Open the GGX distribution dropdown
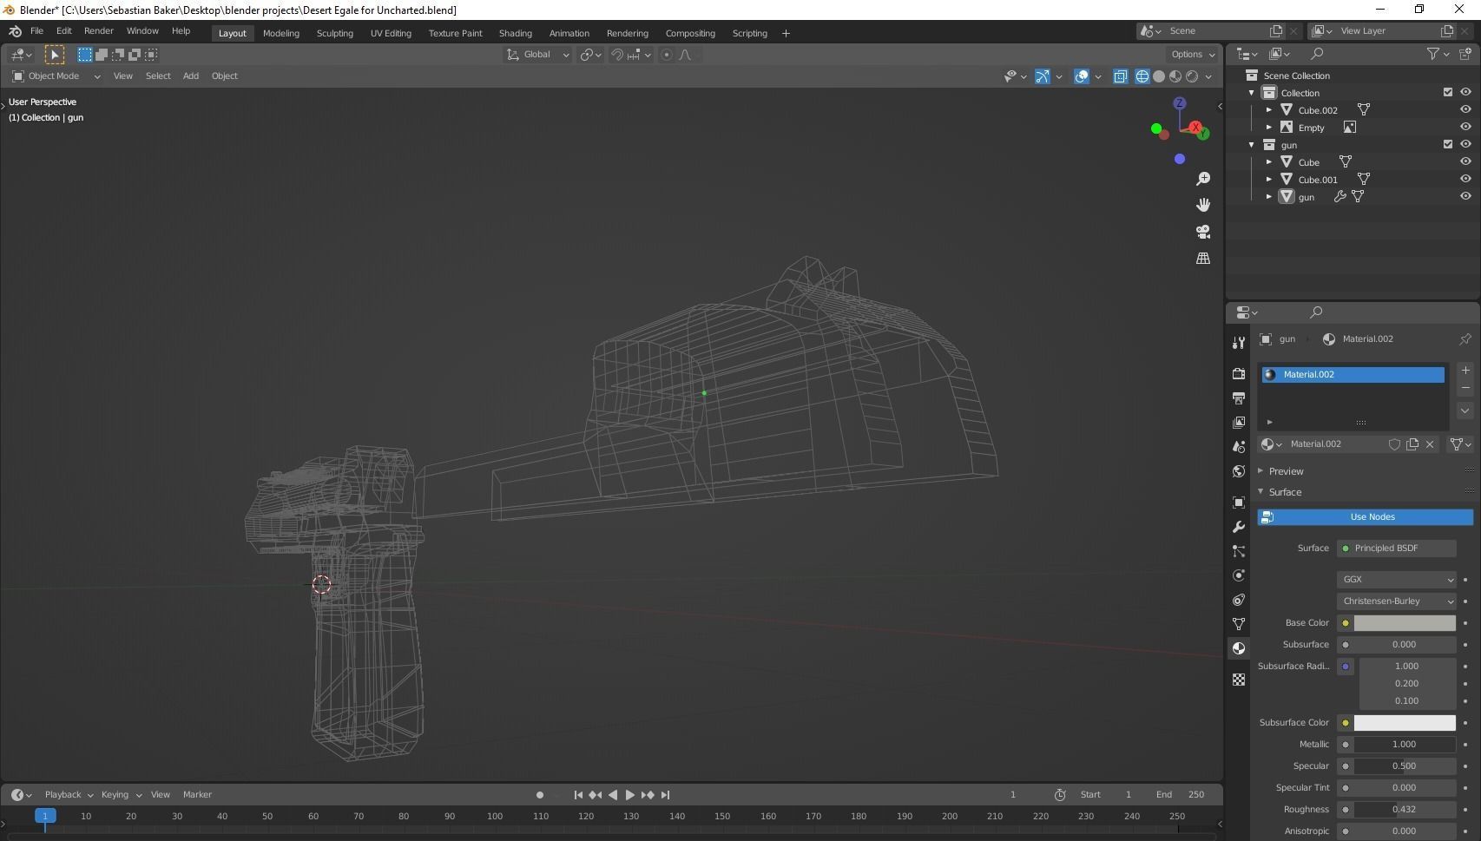Screen dimensions: 1481x841 coord(1397,580)
